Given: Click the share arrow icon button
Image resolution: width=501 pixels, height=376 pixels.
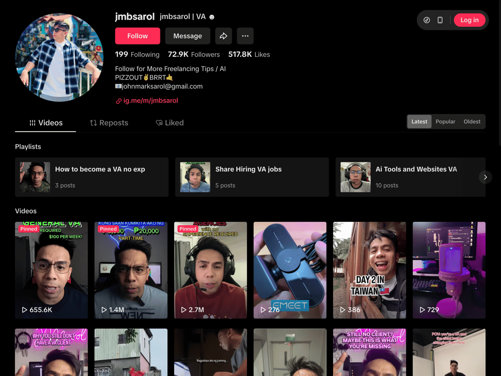Looking at the screenshot, I should [x=223, y=36].
